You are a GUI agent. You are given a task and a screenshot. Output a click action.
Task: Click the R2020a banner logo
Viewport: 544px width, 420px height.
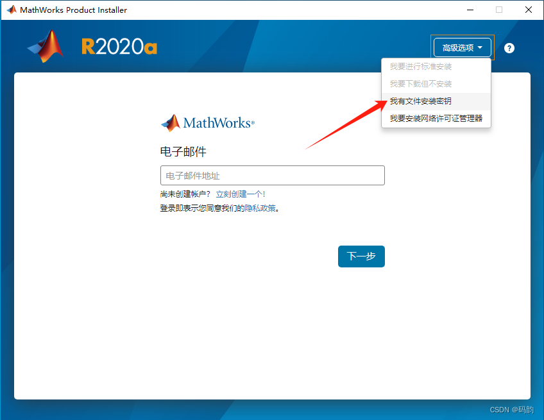coord(119,46)
